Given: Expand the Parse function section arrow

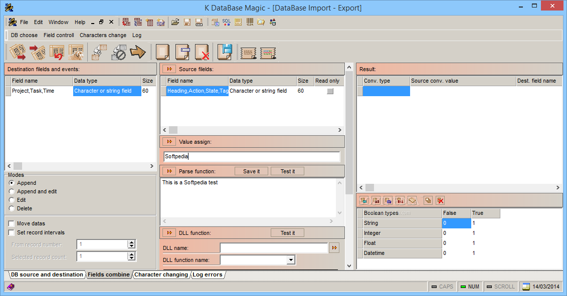Looking at the screenshot, I should pyautogui.click(x=169, y=171).
